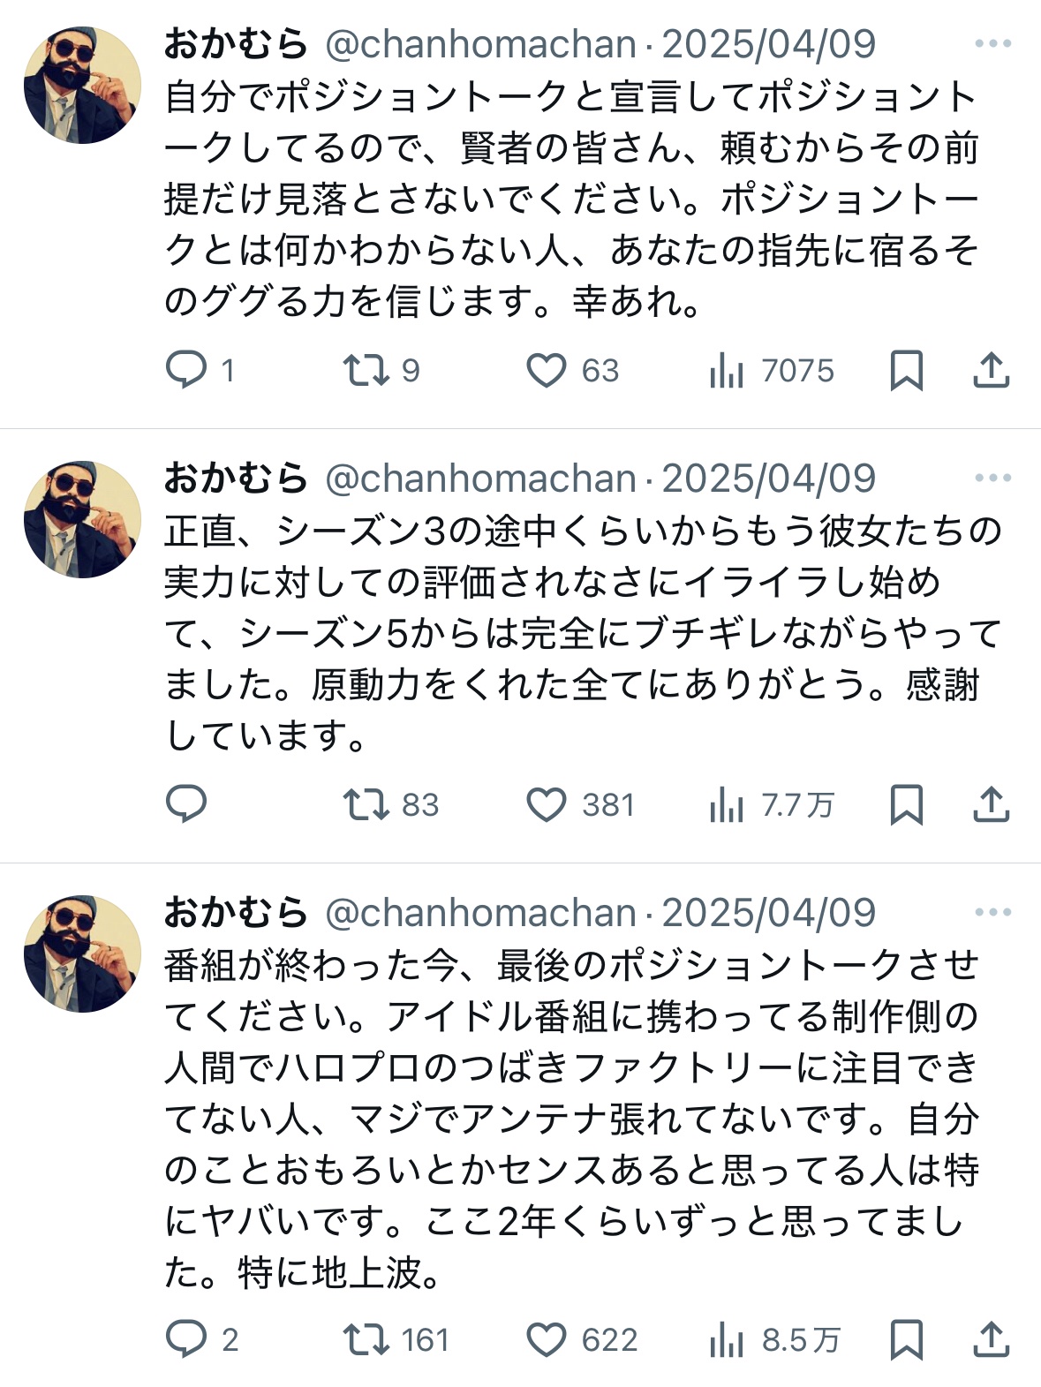Image resolution: width=1041 pixels, height=1387 pixels.
Task: Share the tweet with 7.7万 views
Action: pos(991,804)
